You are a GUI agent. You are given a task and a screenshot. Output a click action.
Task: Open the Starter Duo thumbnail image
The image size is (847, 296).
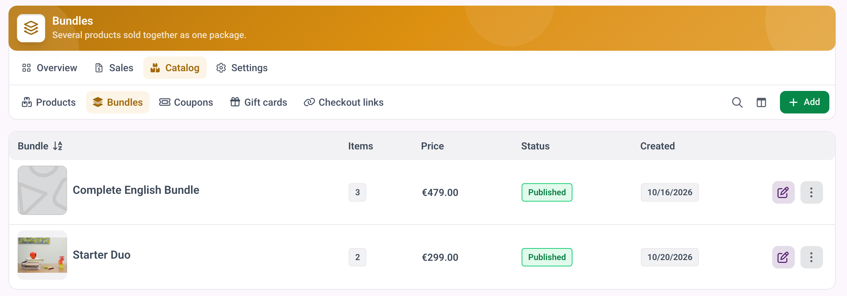pyautogui.click(x=42, y=255)
